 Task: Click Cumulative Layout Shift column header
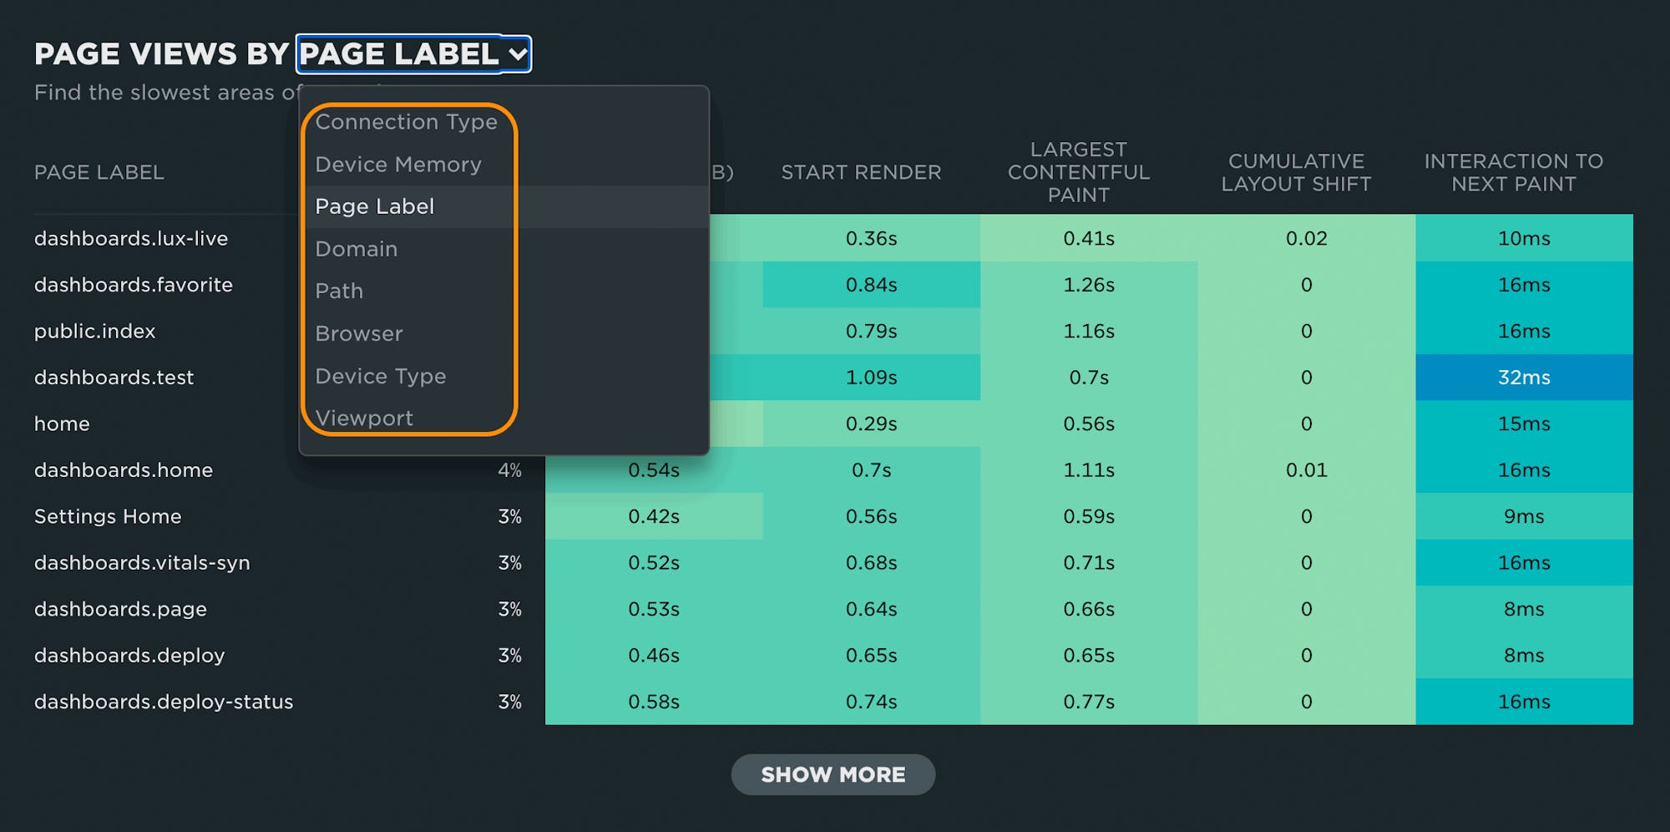1296,172
